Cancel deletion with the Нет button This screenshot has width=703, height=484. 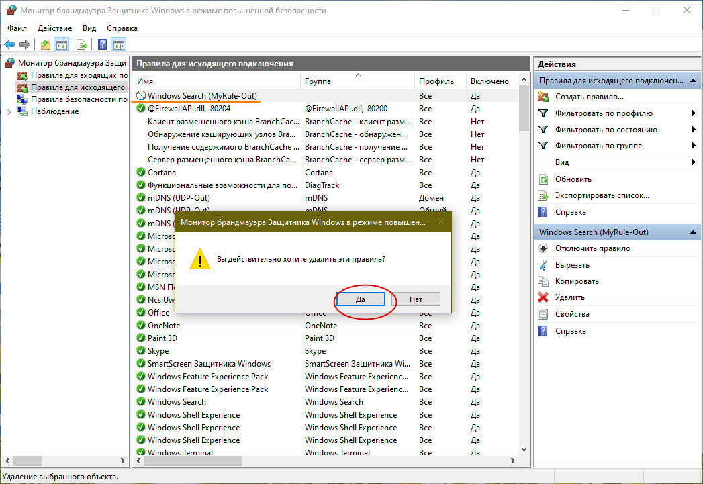tap(416, 299)
